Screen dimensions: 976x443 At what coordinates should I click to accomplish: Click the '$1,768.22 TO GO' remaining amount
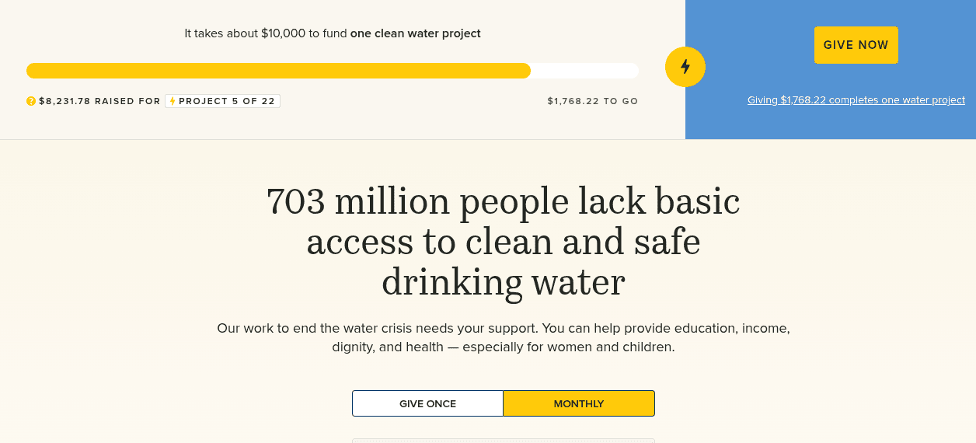[592, 101]
